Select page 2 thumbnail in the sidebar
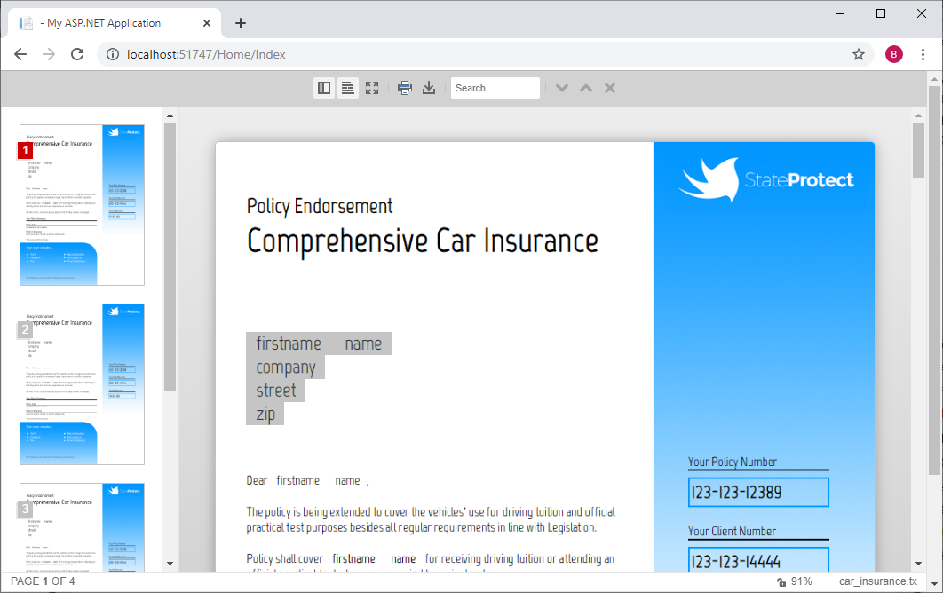The image size is (943, 593). tap(82, 383)
